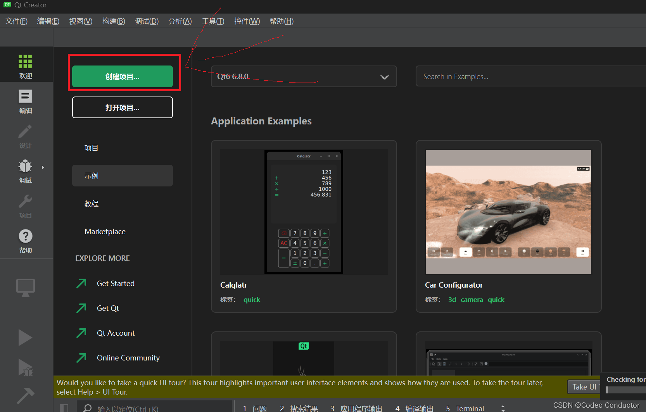This screenshot has width=646, height=412.
Task: Click the Get Qt arrow icon
Action: point(81,308)
